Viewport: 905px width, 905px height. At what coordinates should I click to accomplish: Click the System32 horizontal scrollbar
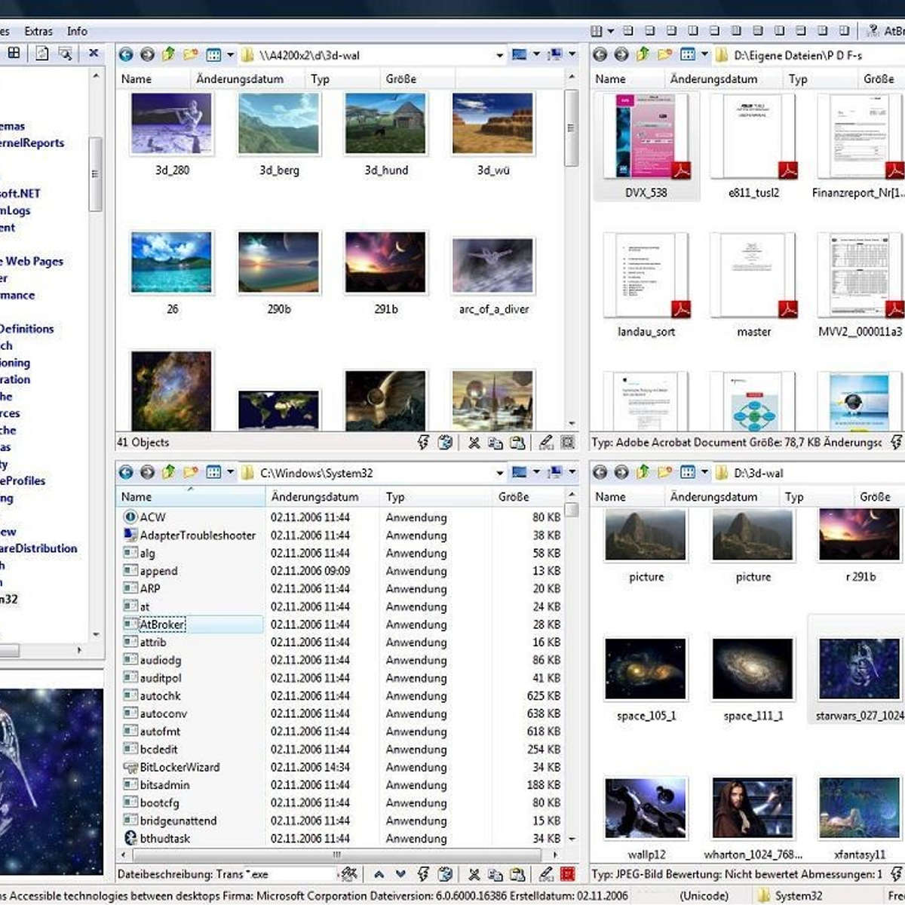(x=336, y=855)
